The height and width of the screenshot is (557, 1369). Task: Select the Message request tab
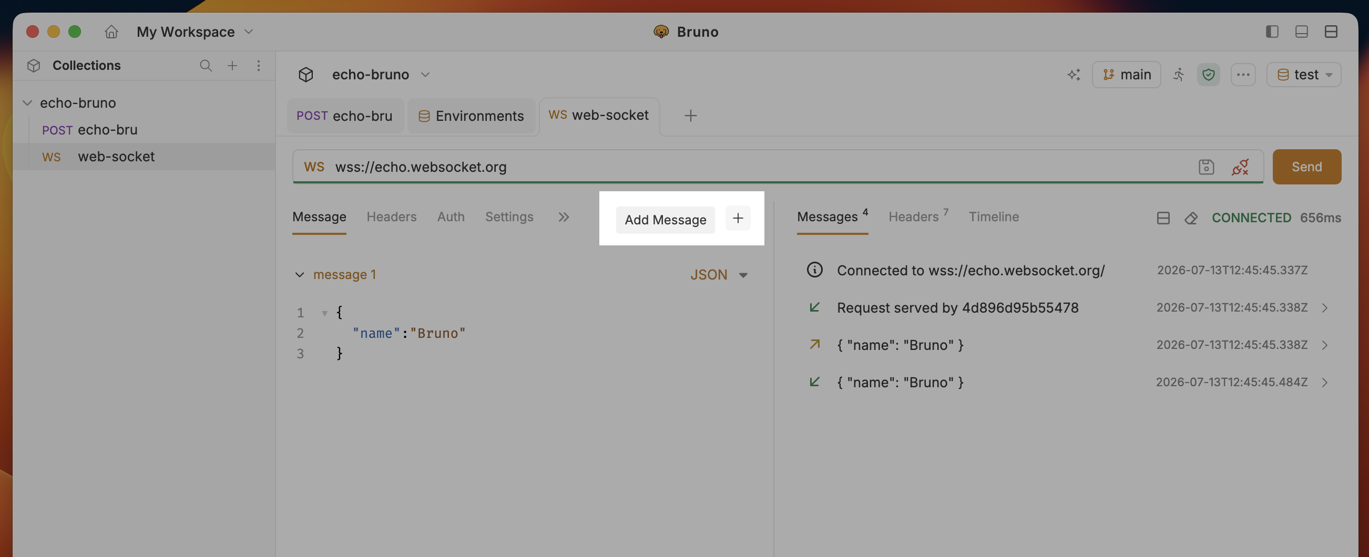tap(319, 216)
